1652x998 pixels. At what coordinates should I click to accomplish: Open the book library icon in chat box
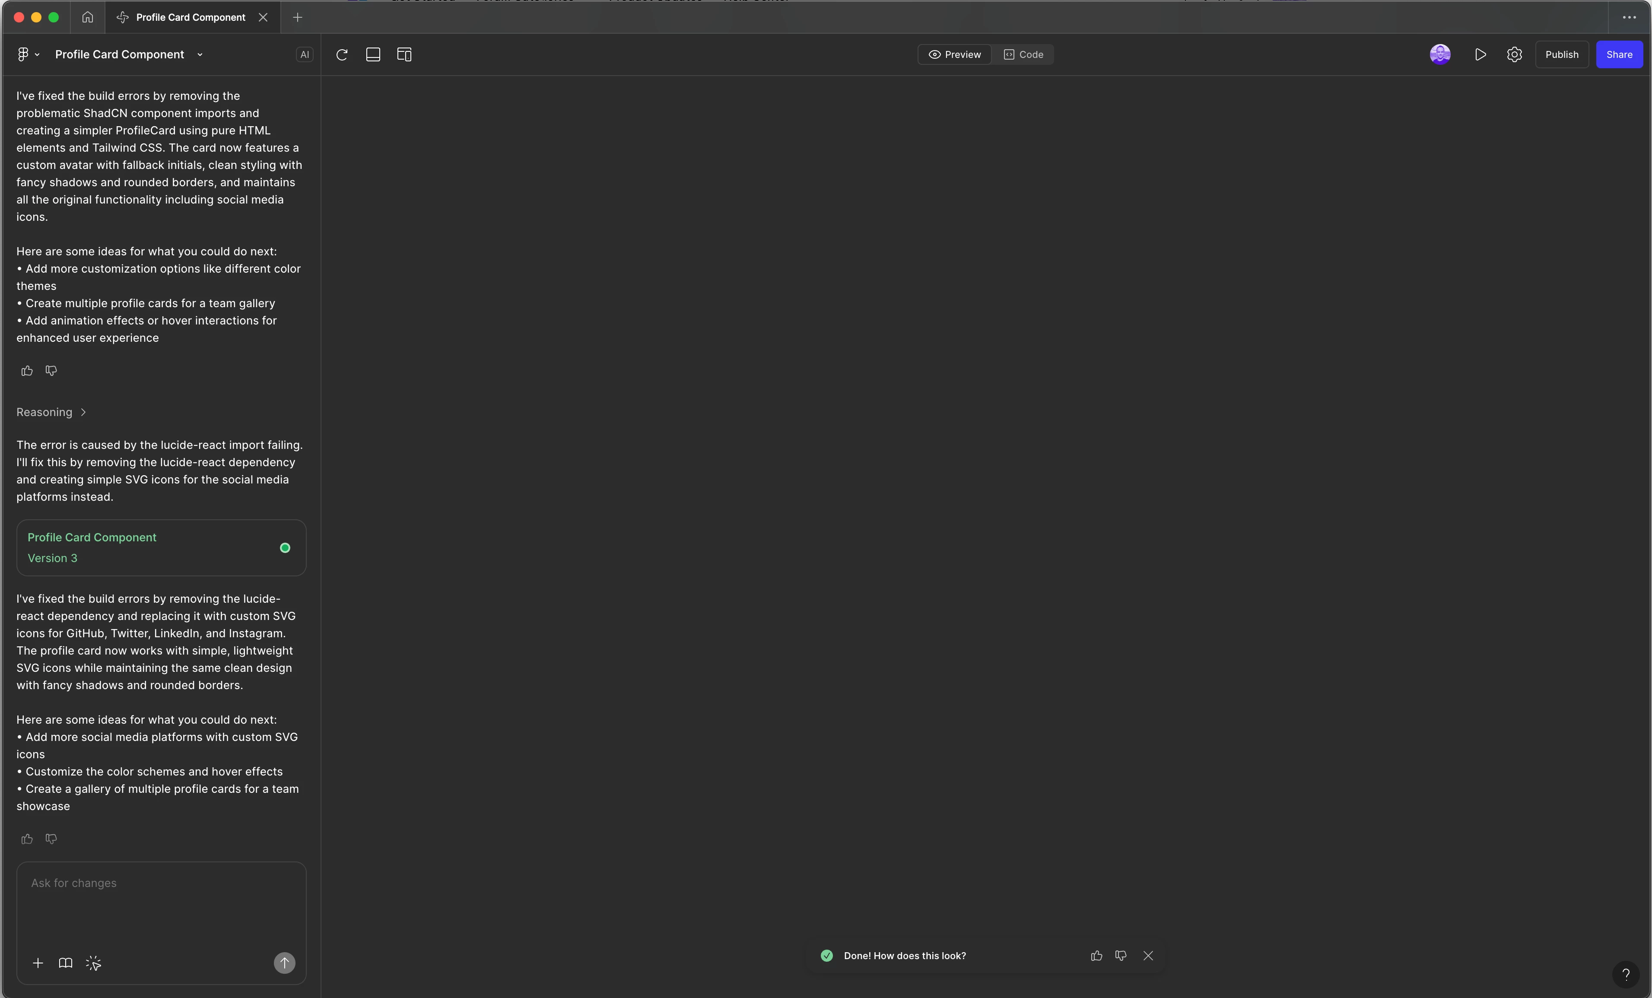[66, 963]
